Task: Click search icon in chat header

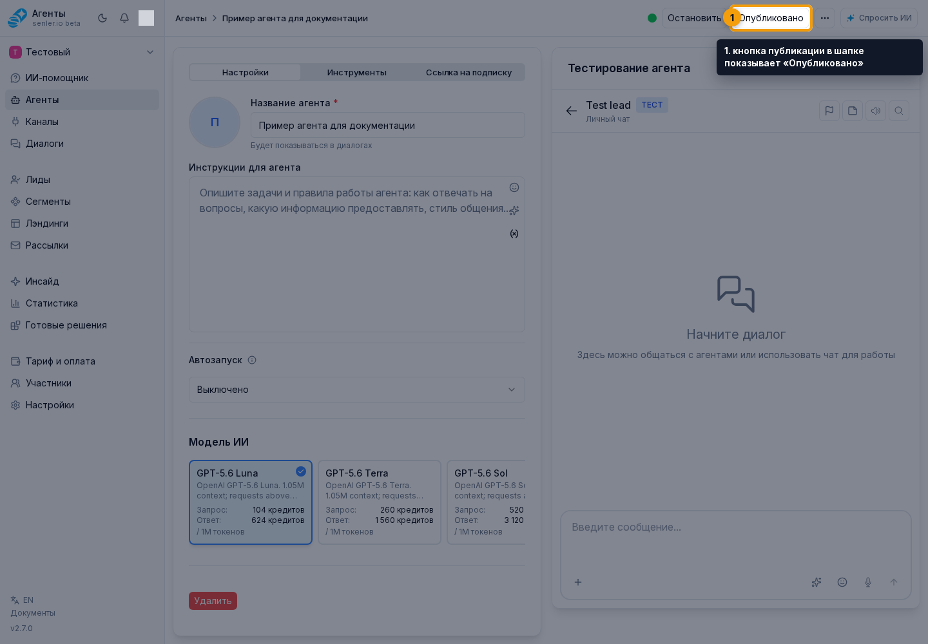Action: (899, 111)
